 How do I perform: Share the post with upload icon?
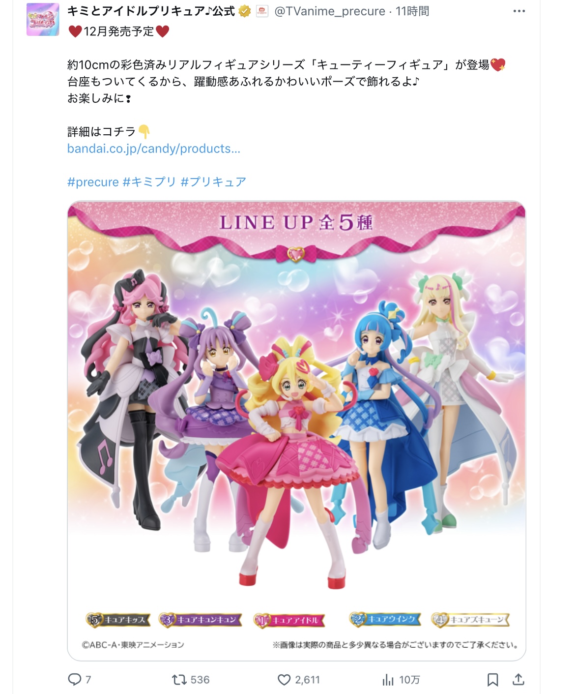pos(518,680)
